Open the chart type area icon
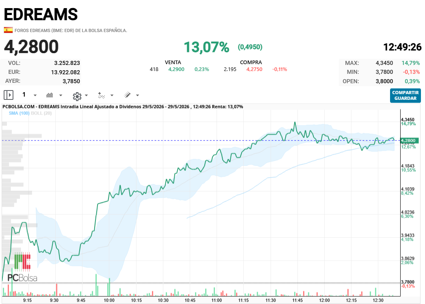The image size is (425, 304). (x=50, y=95)
